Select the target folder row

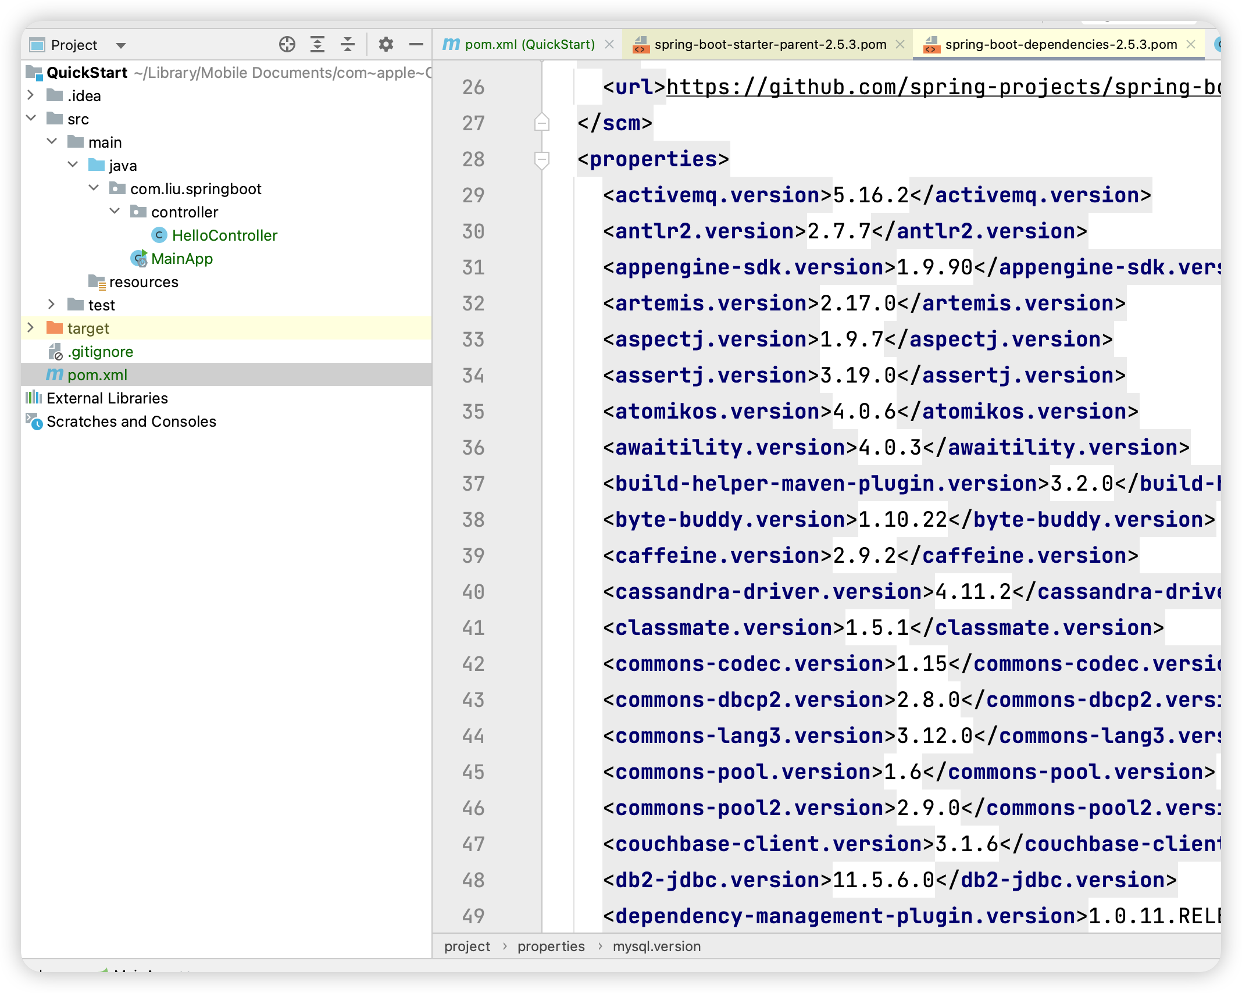(x=227, y=328)
